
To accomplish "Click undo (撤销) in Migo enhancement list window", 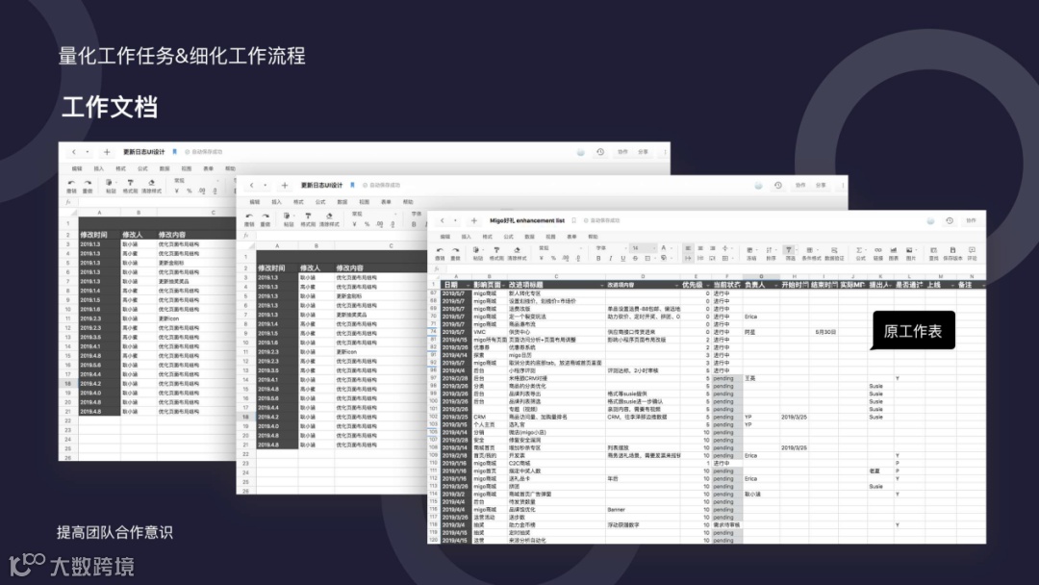I will point(440,254).
